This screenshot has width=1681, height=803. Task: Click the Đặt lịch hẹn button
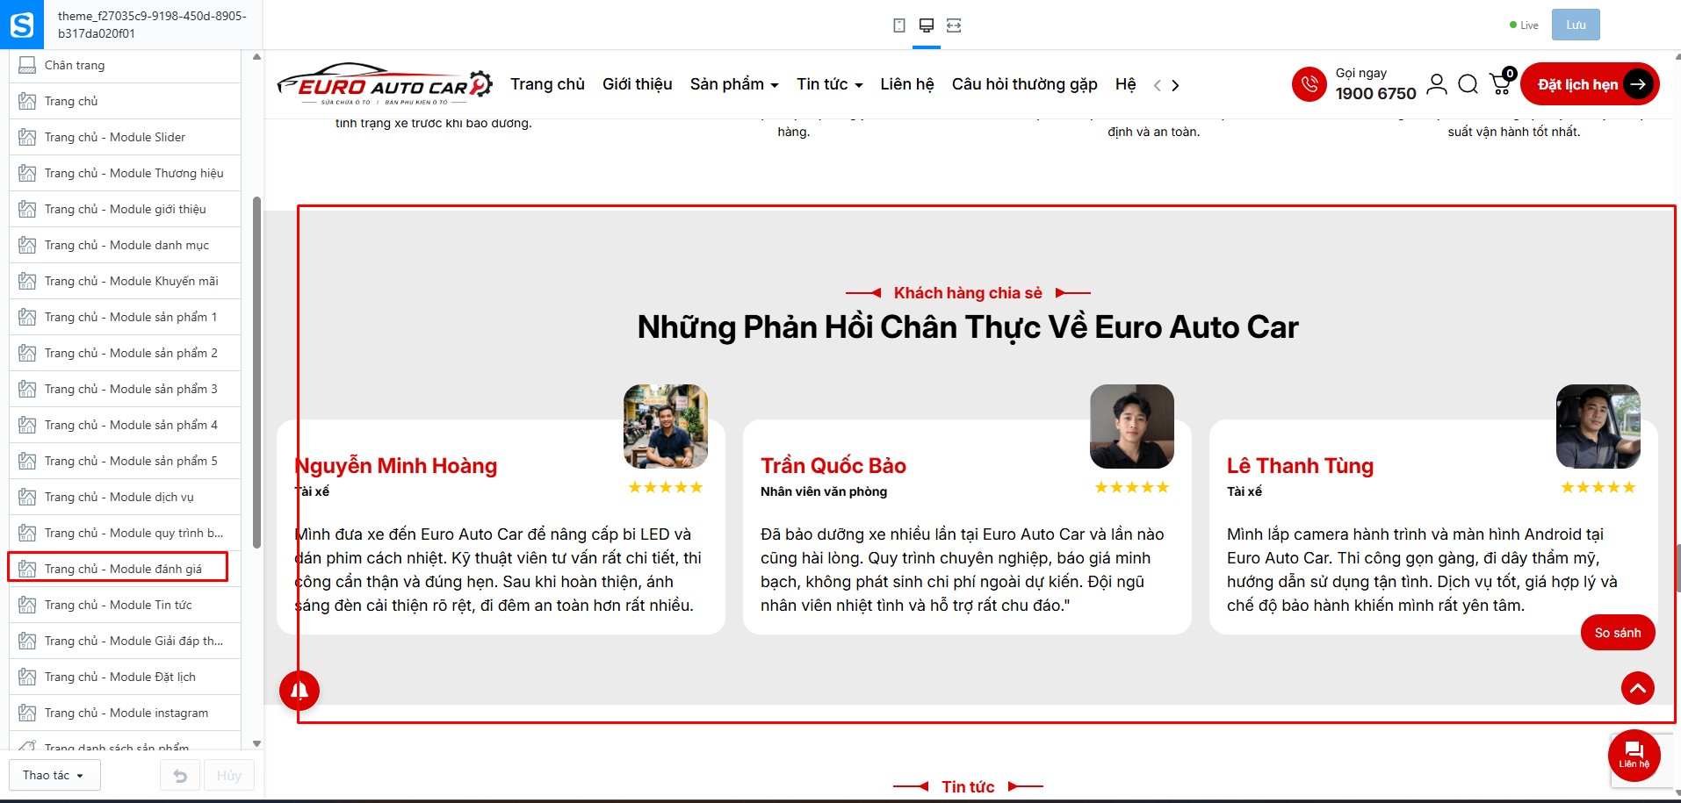point(1590,84)
